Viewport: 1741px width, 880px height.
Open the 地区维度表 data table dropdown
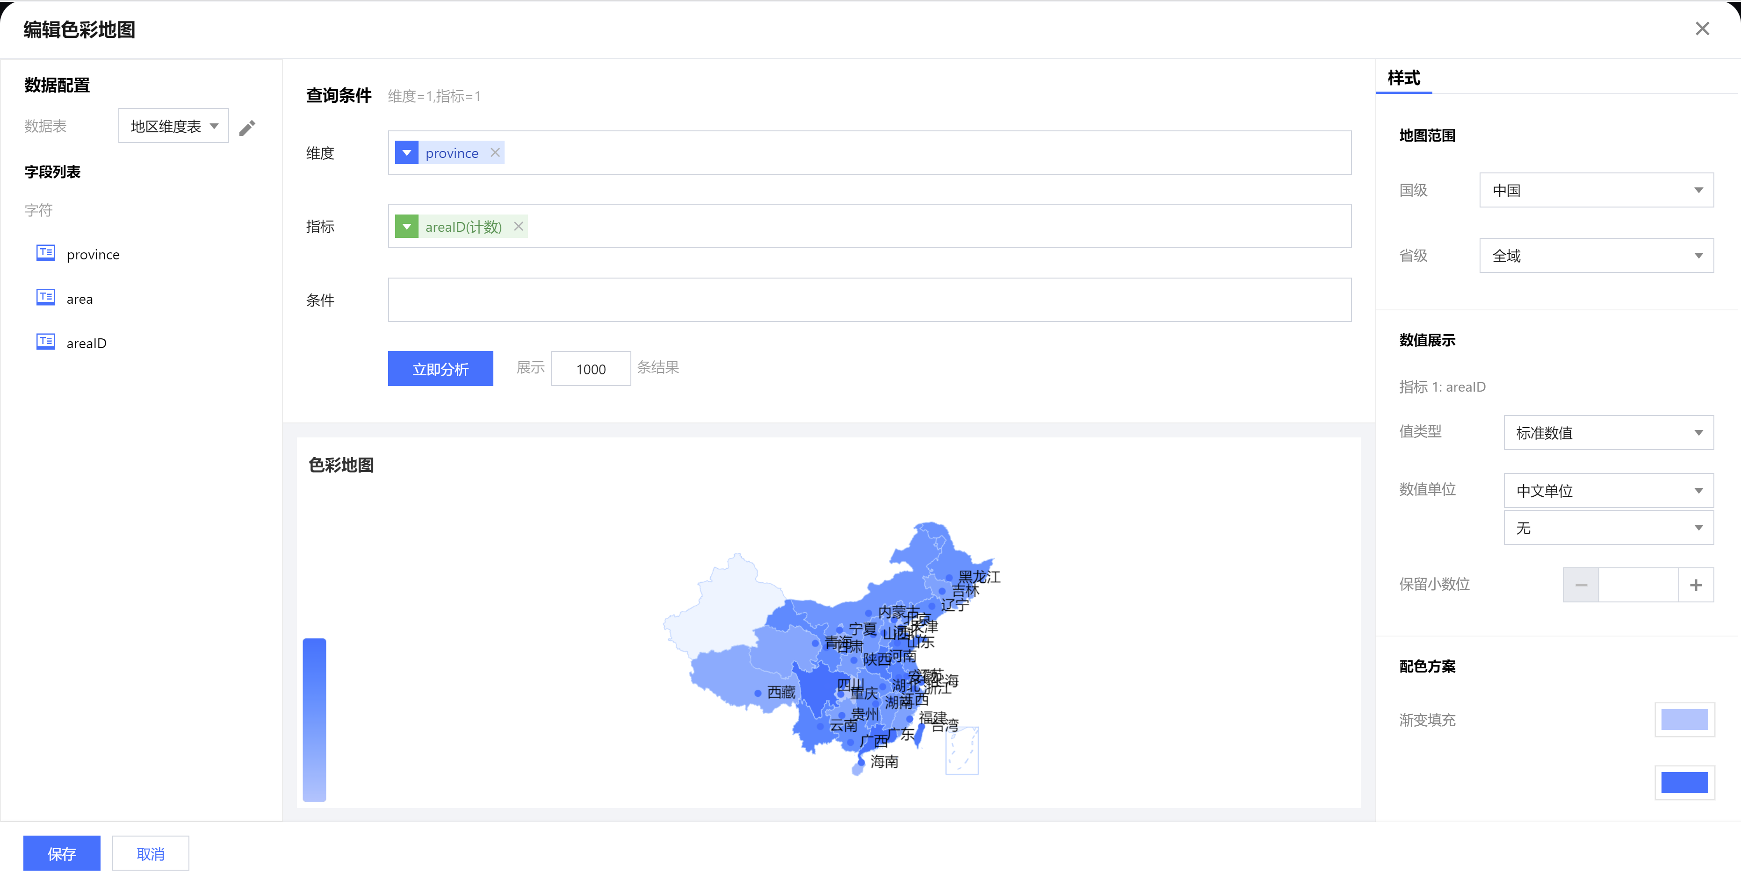point(173,126)
